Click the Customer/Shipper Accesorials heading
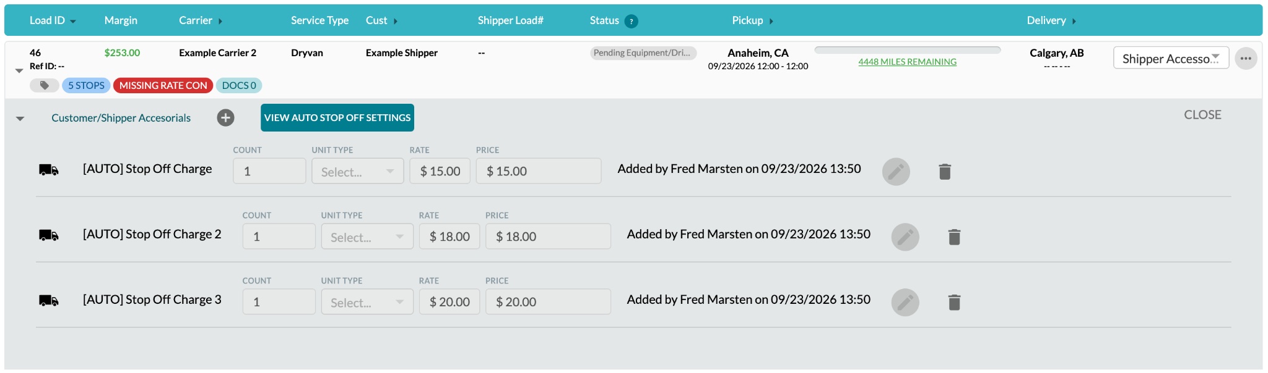Screen dimensions: 1268x373 [x=121, y=118]
